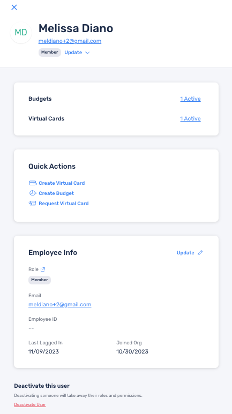Click Update in the Employee Info card
Screen dimensions: 232x414
click(x=185, y=253)
